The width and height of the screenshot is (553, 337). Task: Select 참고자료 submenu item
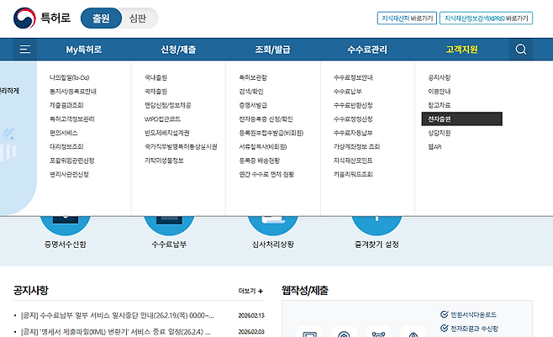click(439, 105)
